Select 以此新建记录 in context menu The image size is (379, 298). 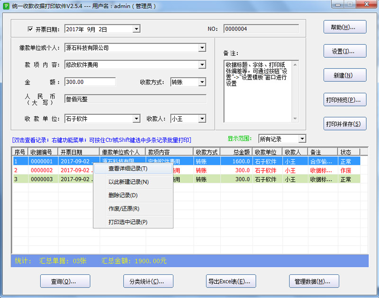click(128, 182)
